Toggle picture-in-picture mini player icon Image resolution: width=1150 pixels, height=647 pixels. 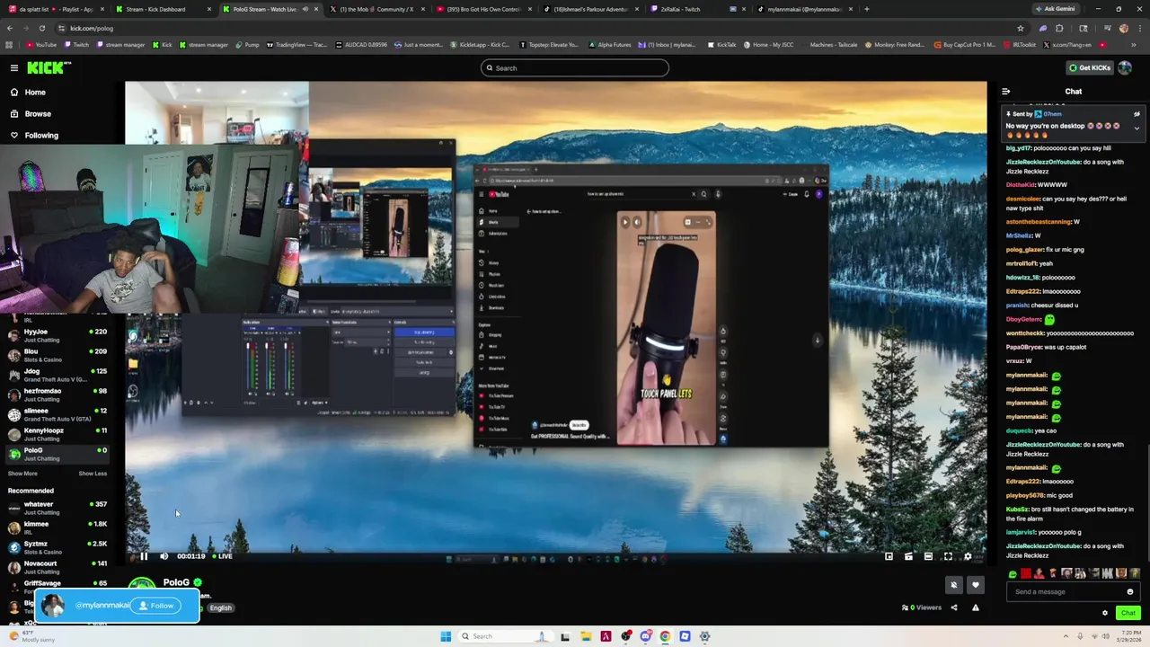(x=889, y=556)
